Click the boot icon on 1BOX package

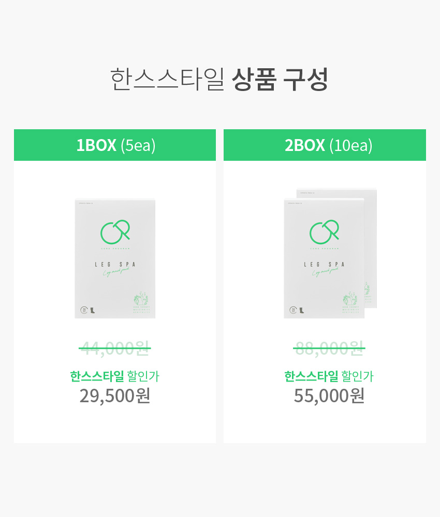[x=93, y=310]
